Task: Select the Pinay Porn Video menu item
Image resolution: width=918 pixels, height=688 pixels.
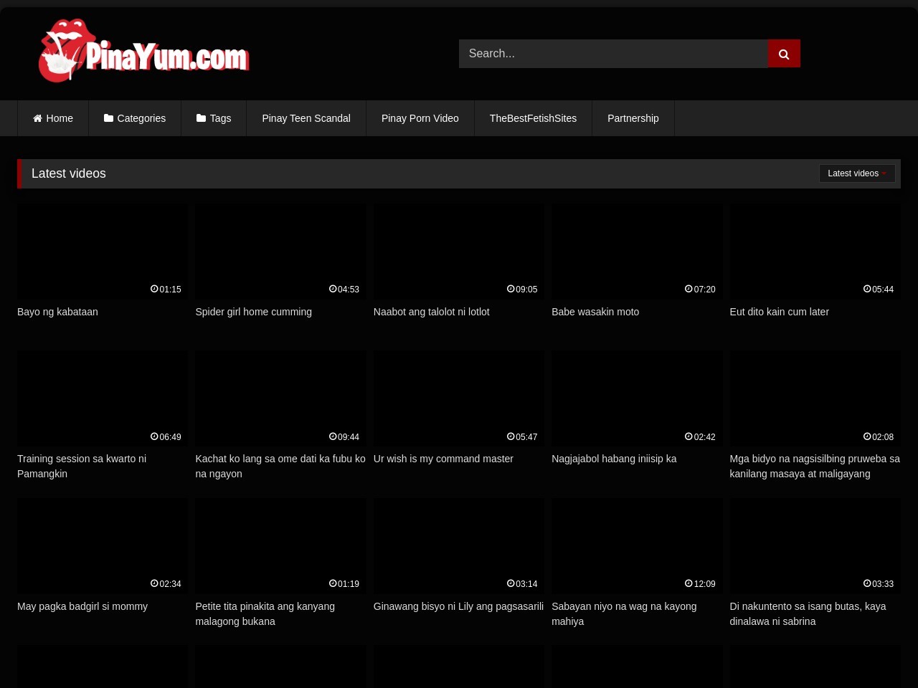Action: coord(420,118)
